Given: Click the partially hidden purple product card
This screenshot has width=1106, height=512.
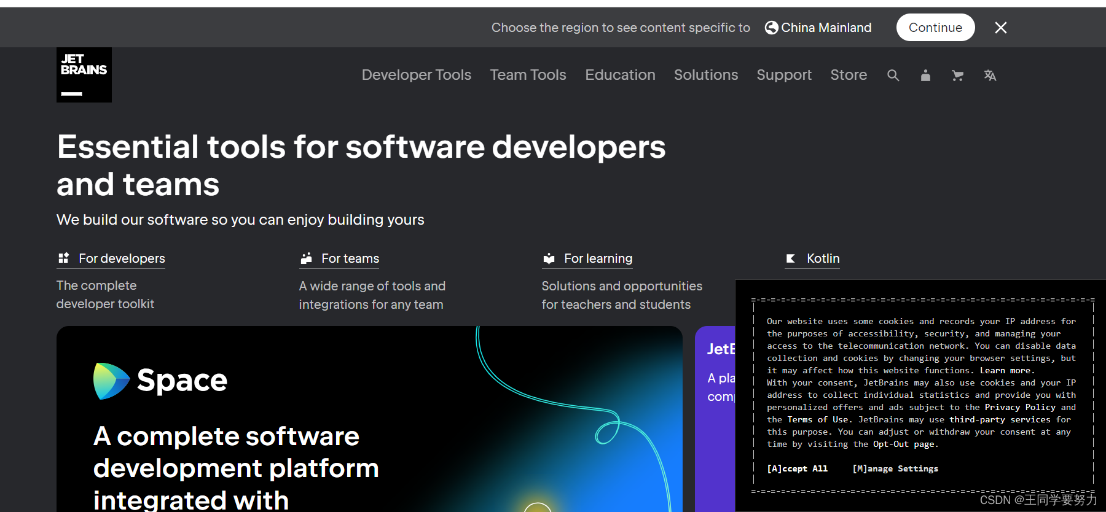Looking at the screenshot, I should pyautogui.click(x=715, y=419).
